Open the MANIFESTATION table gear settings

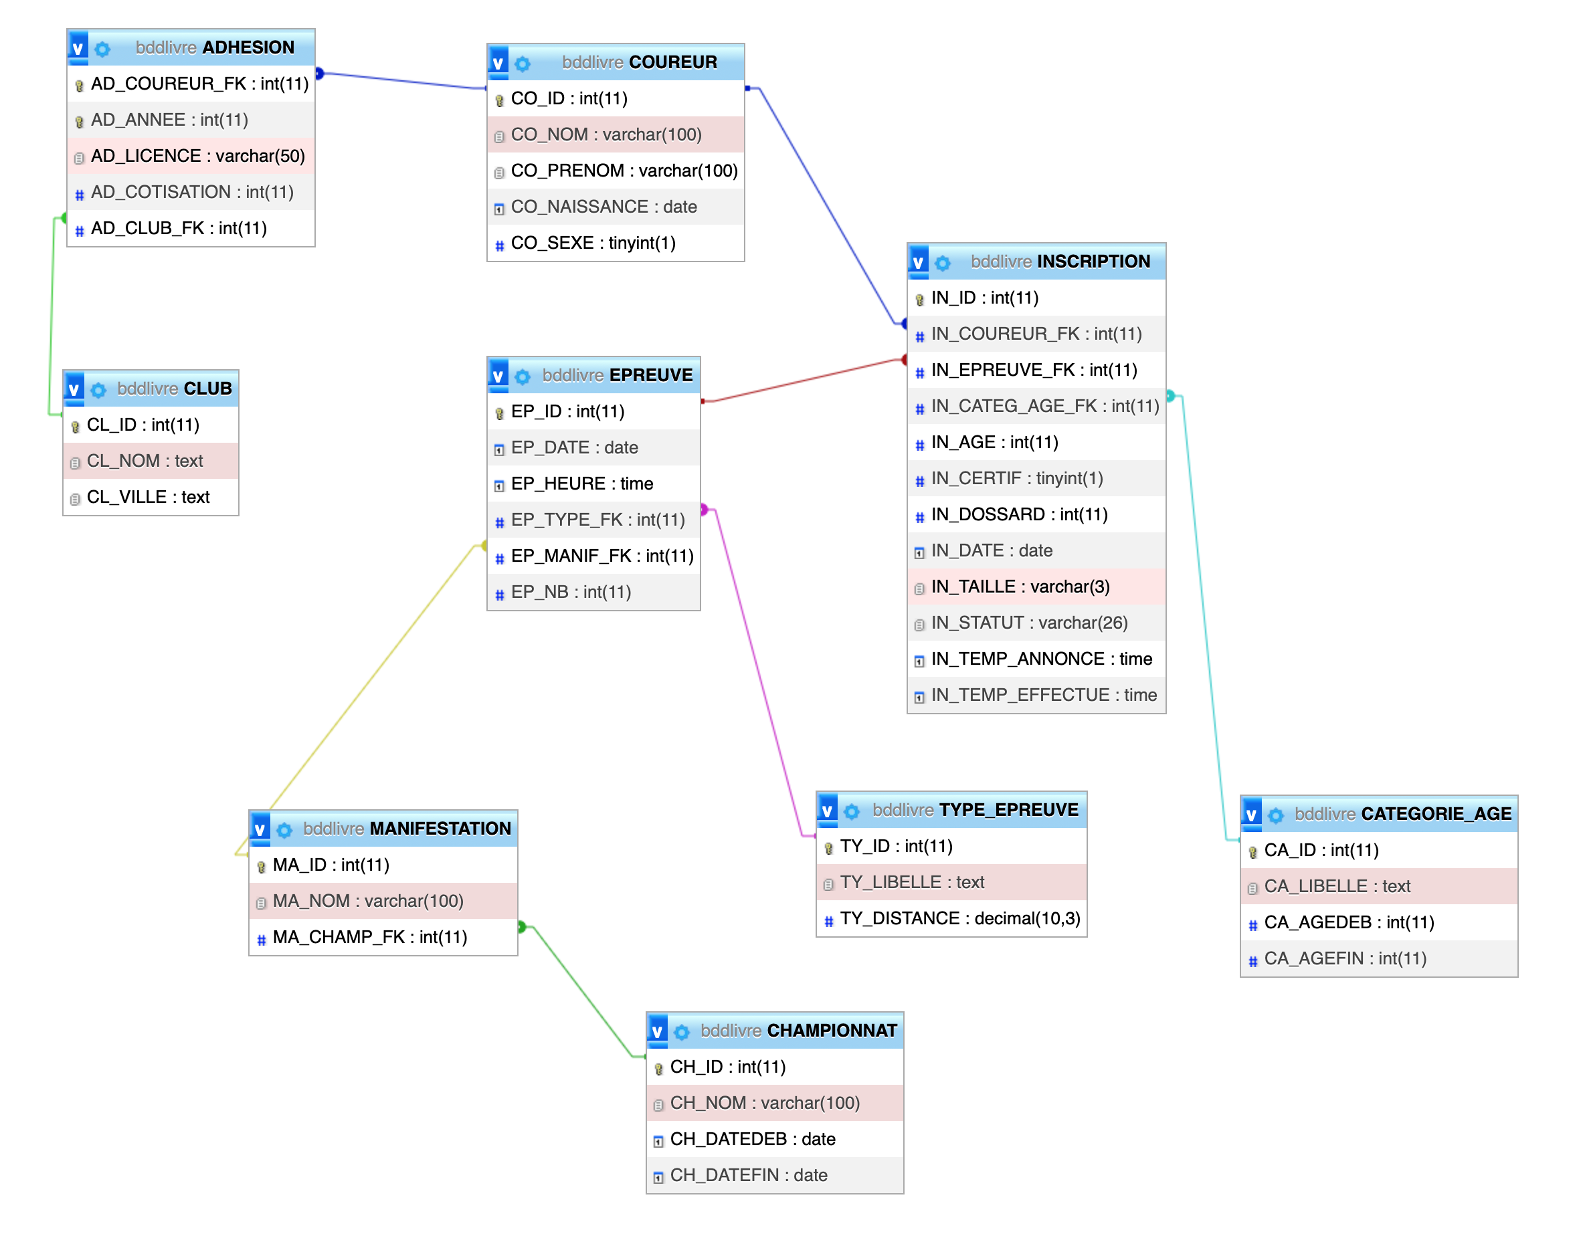coord(285,830)
